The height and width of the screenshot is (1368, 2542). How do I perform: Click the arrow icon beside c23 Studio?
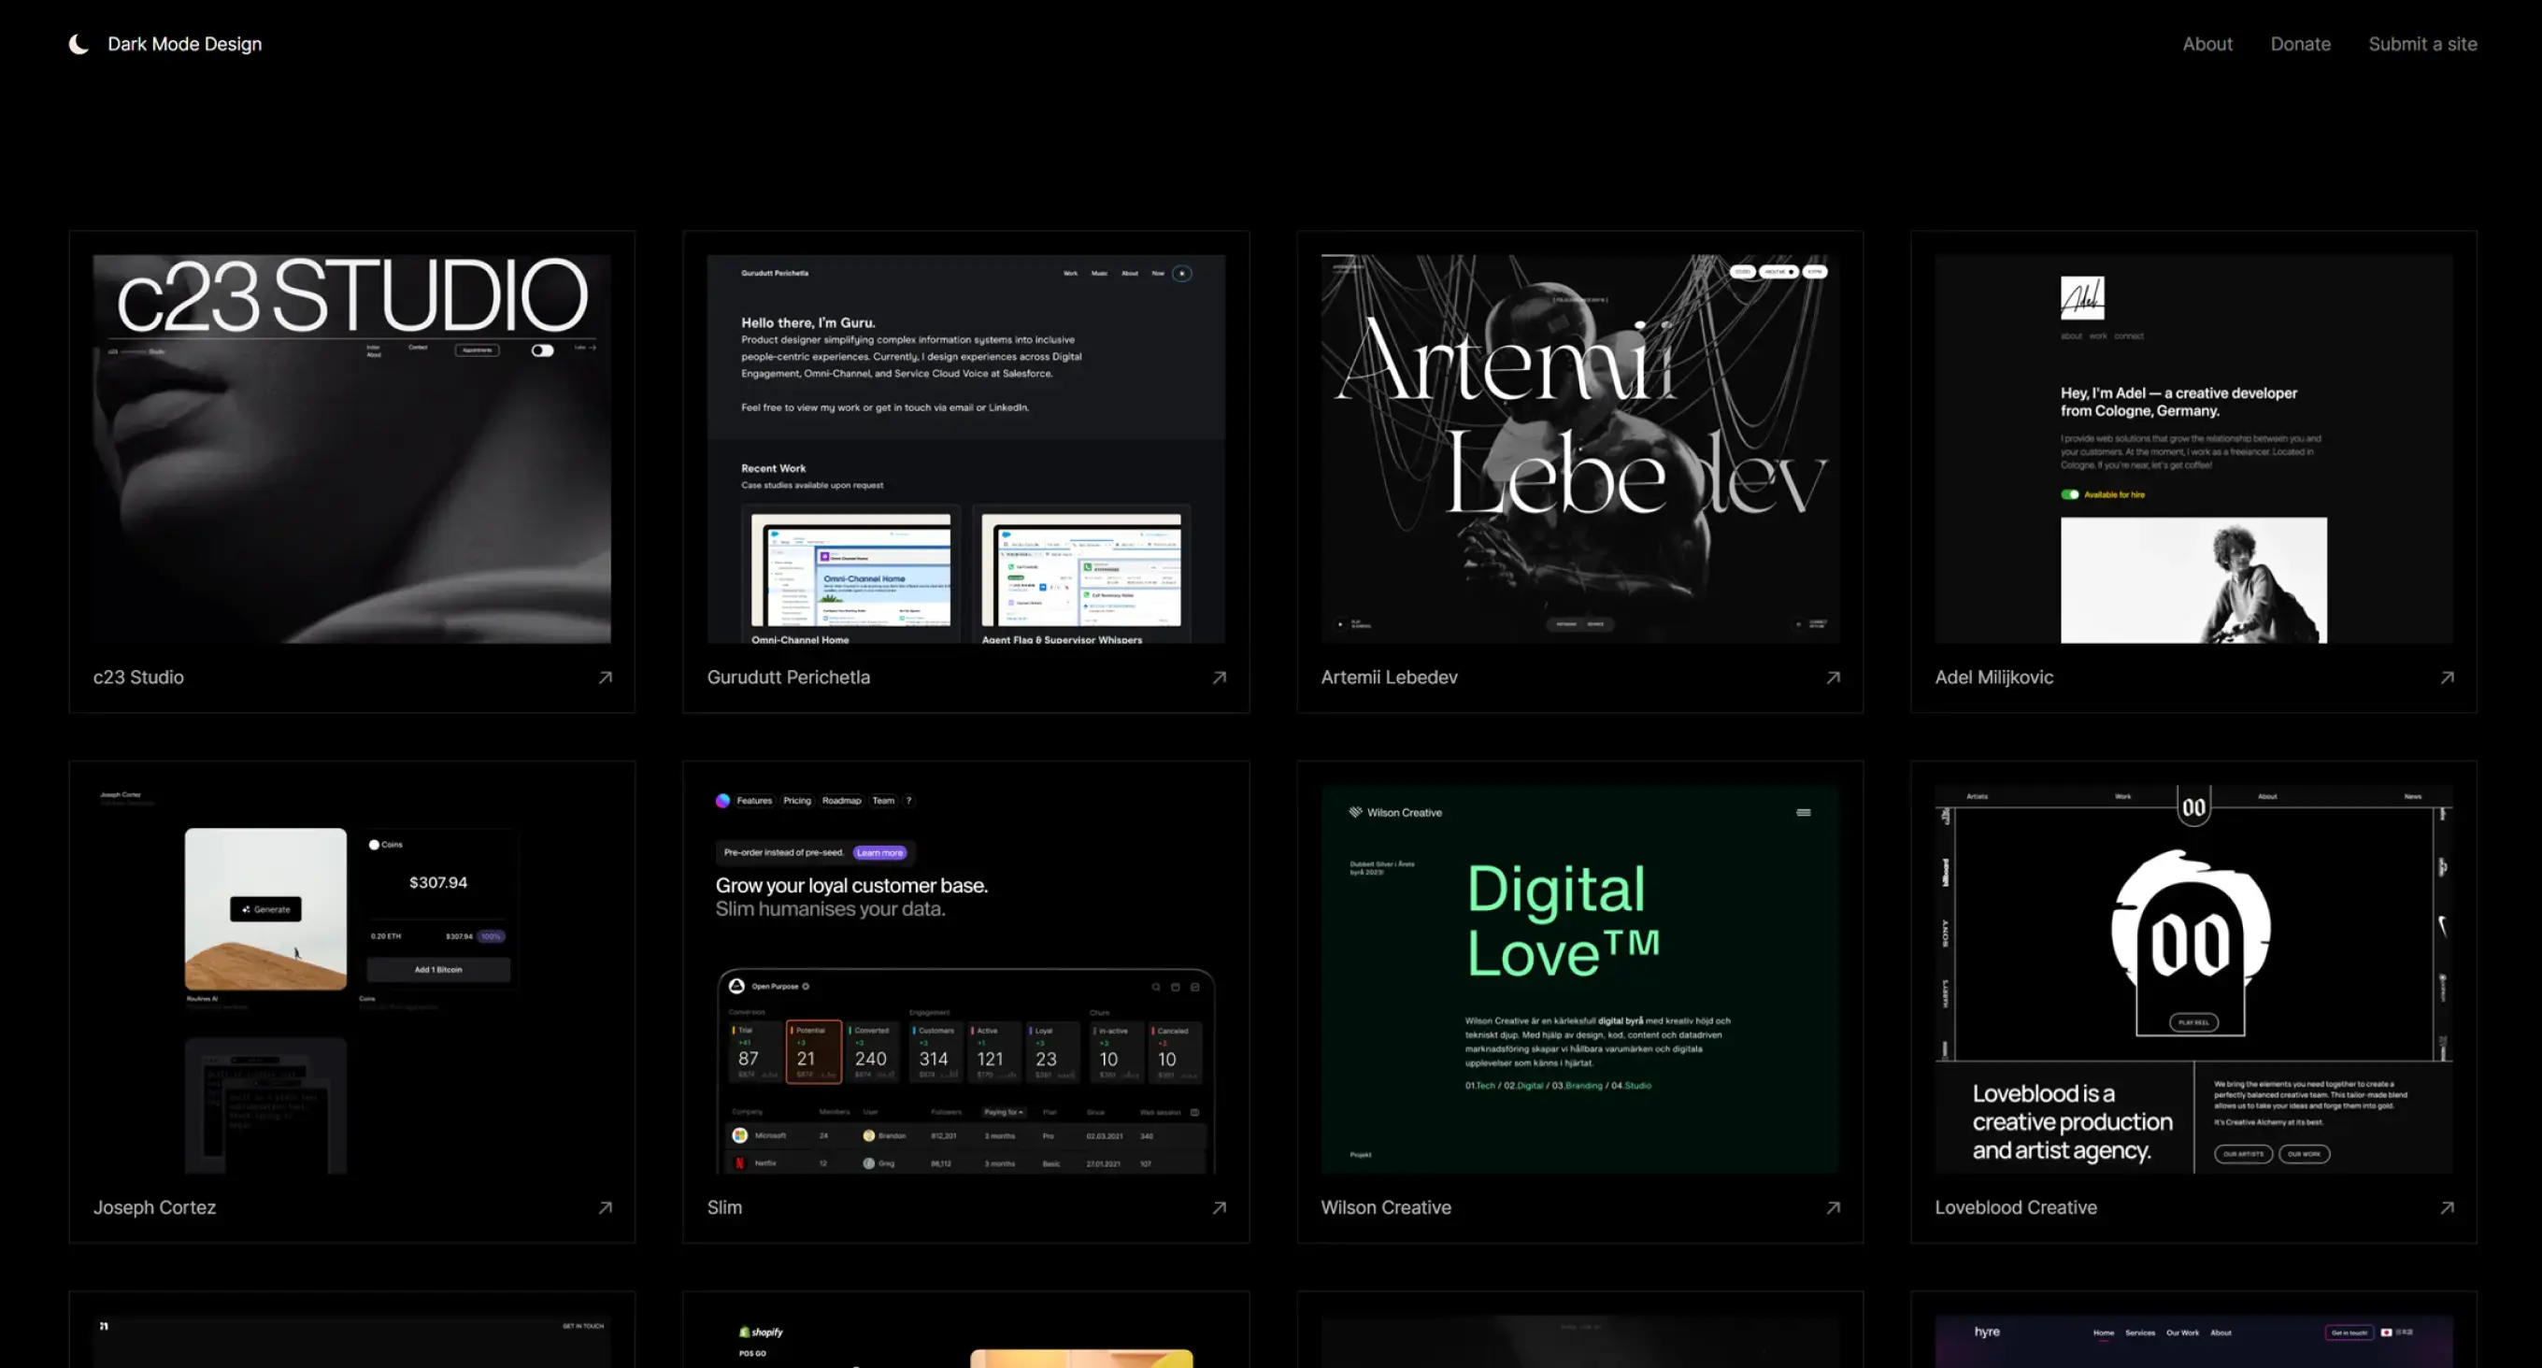coord(605,677)
